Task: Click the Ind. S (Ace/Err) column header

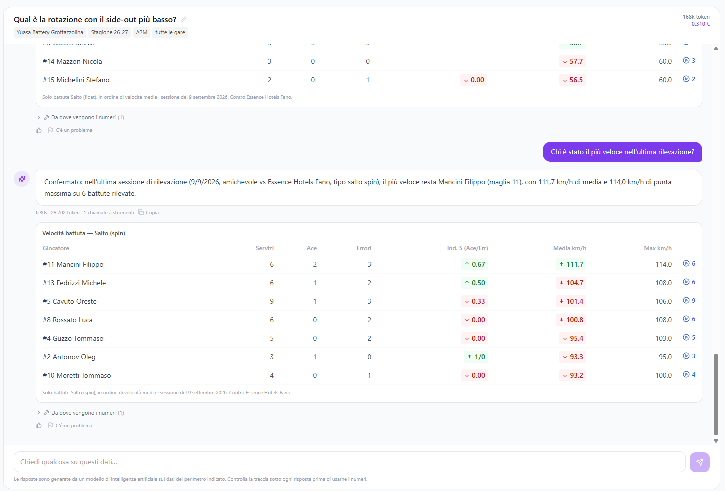Action: coord(468,248)
